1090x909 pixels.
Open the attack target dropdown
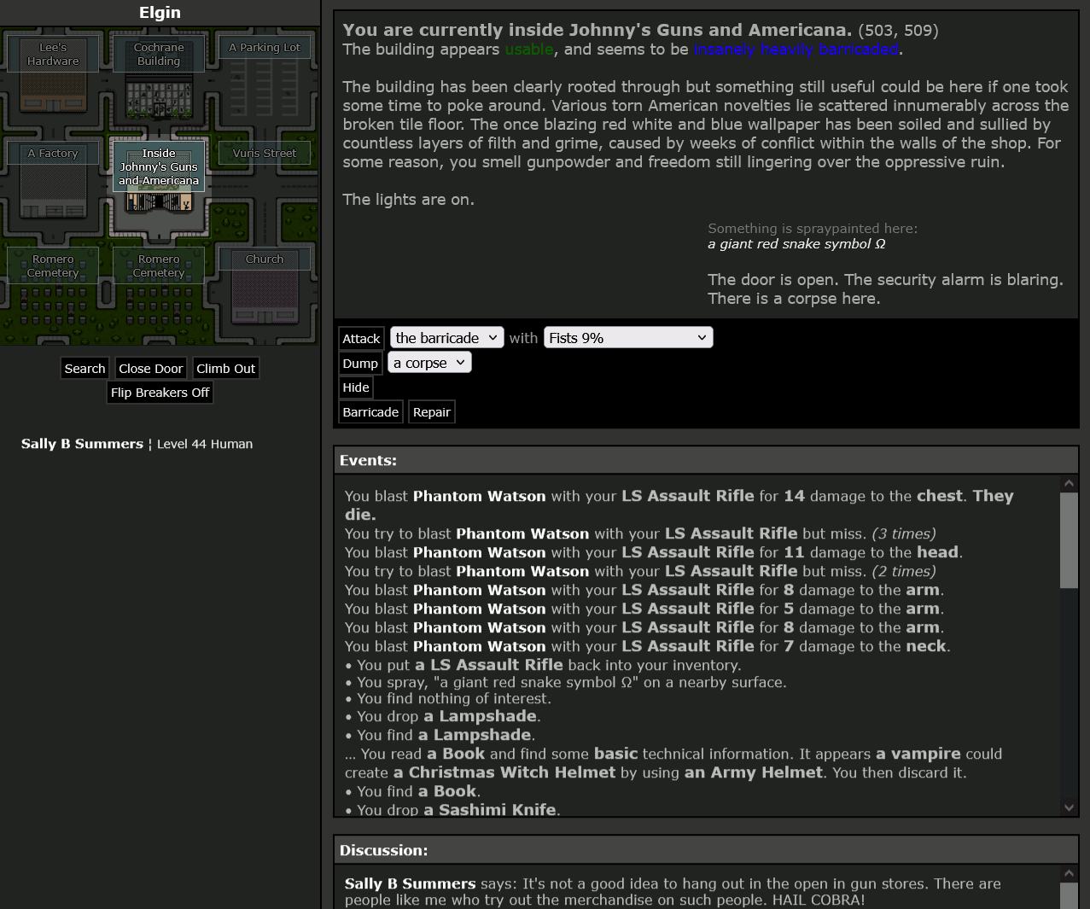pos(446,338)
